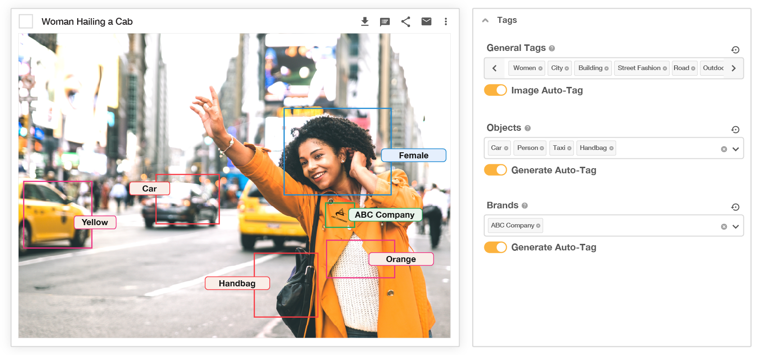This screenshot has height=355, width=762.
Task: Remove the Road tag
Action: coord(693,69)
